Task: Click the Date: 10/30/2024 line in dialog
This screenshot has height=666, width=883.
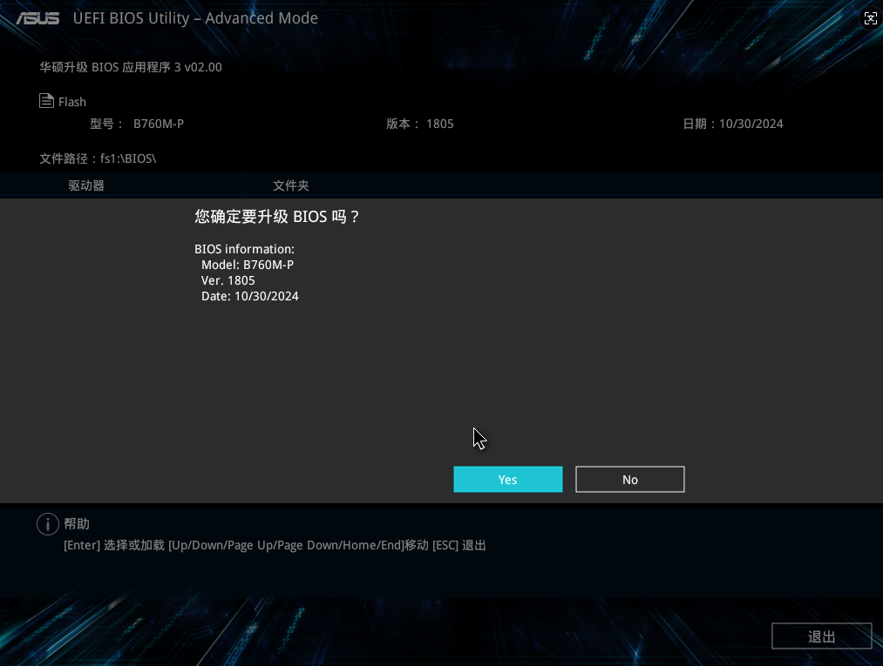Action: click(x=250, y=296)
